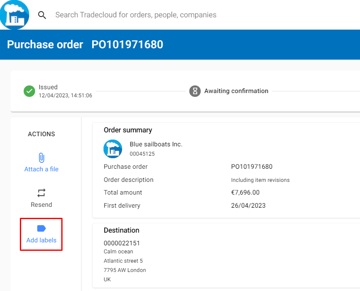Viewport: 360px width, 291px height.
Task: Select the 'UK' country line
Action: coord(107,280)
